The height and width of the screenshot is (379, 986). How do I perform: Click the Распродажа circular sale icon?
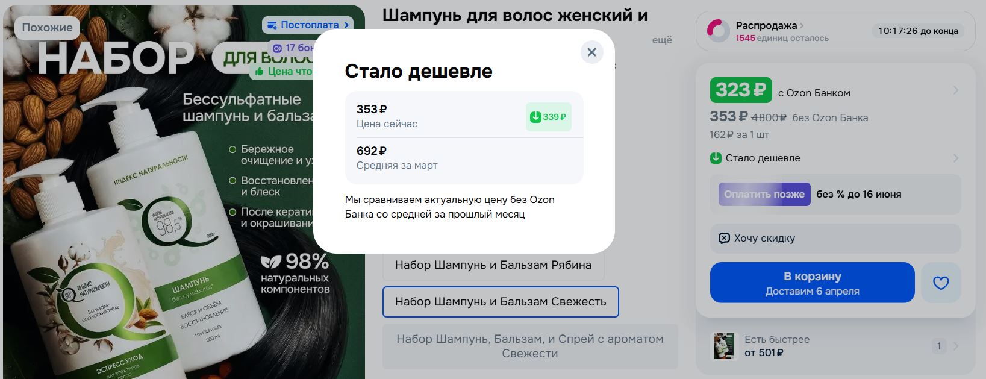[718, 31]
